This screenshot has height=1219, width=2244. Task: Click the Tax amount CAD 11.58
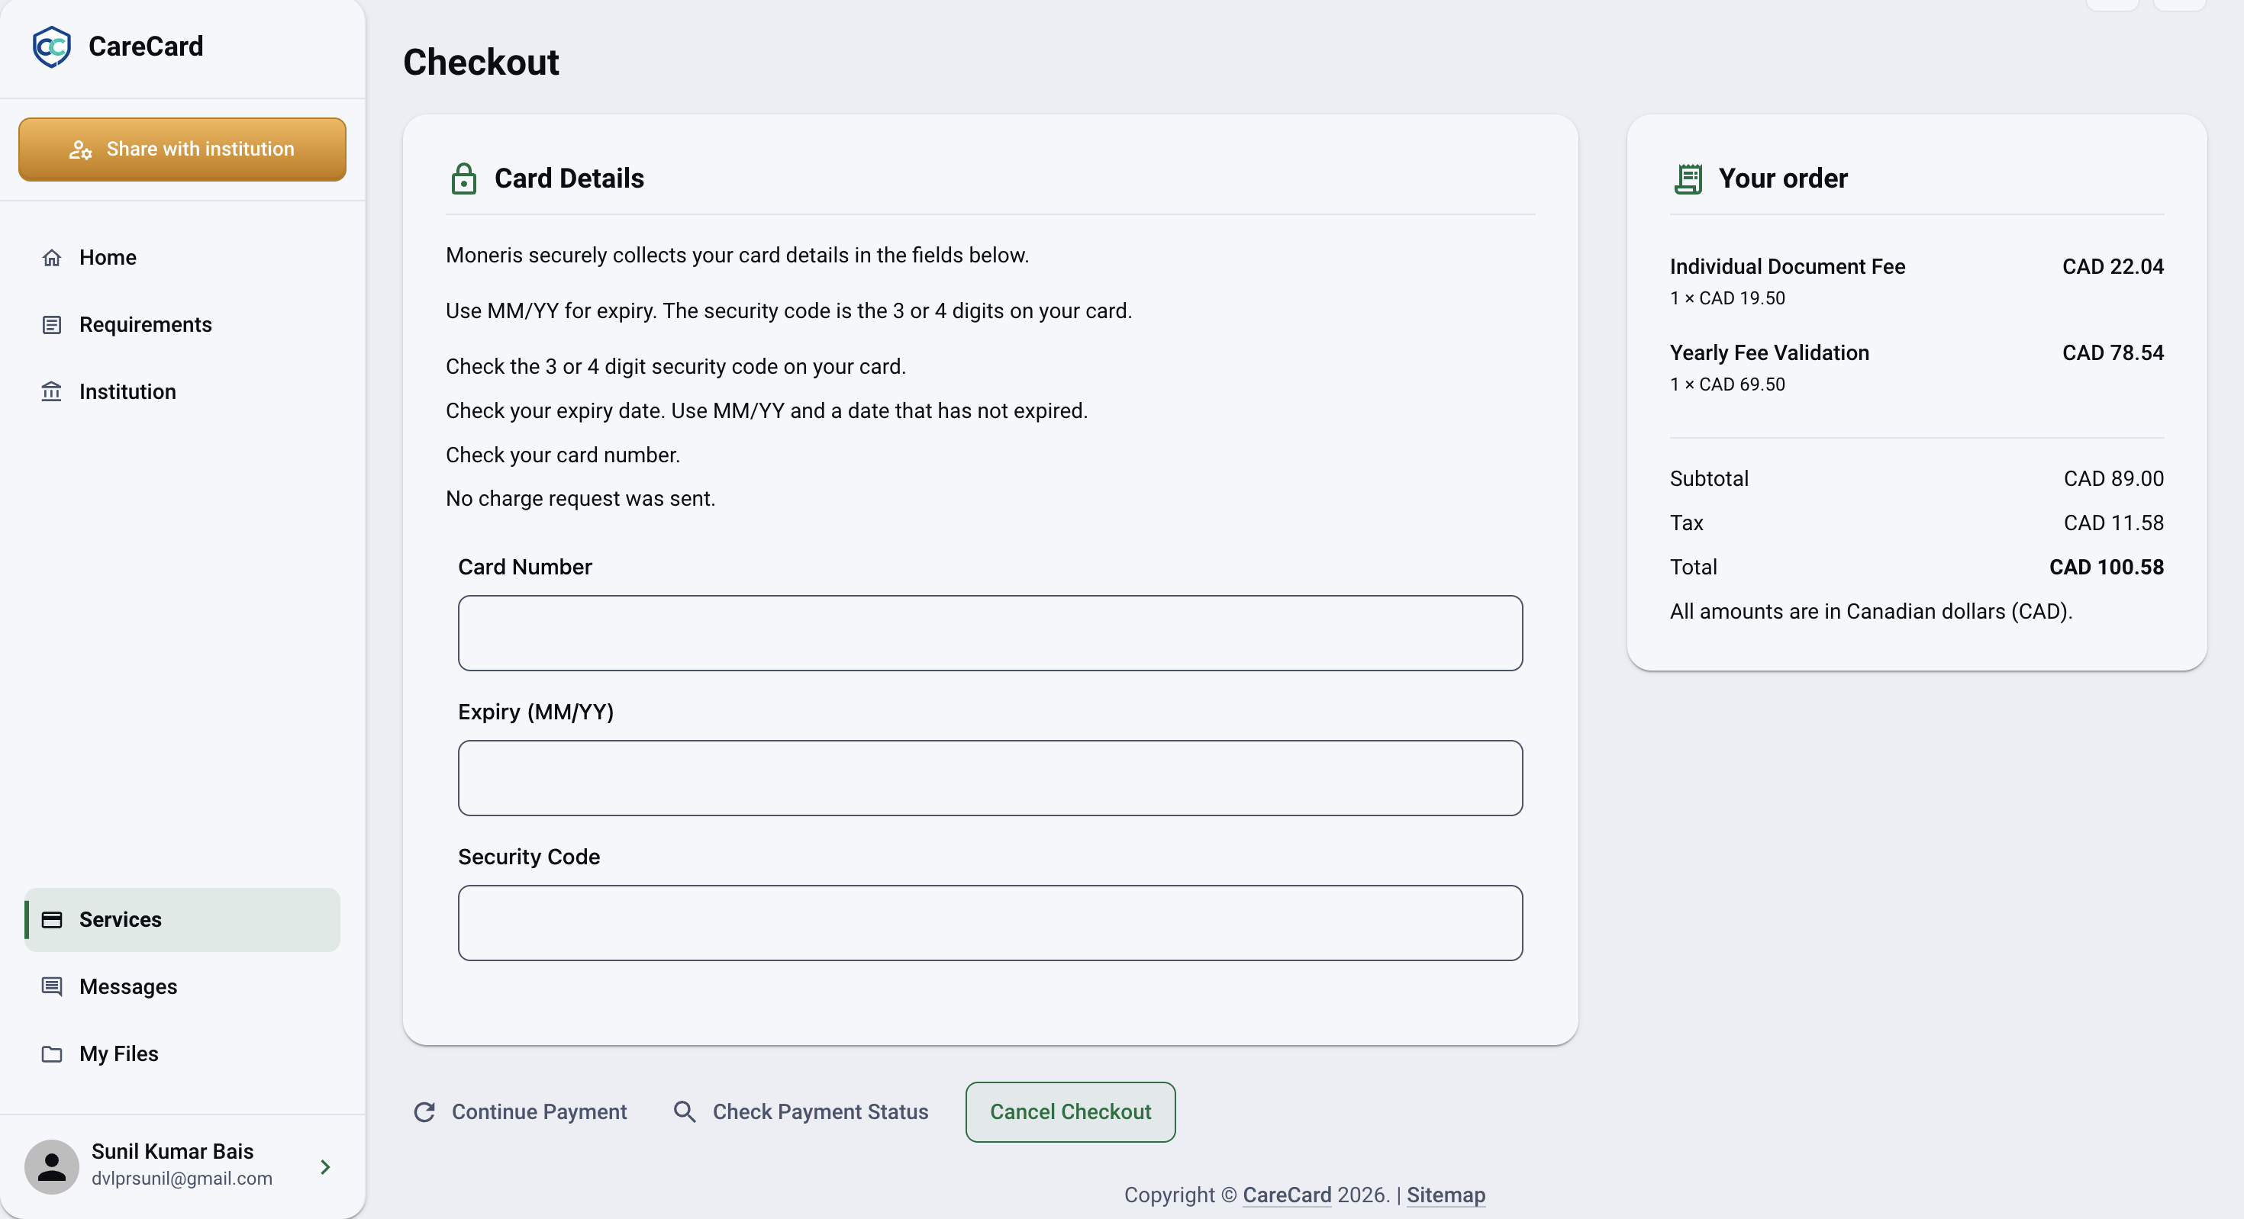point(2113,523)
